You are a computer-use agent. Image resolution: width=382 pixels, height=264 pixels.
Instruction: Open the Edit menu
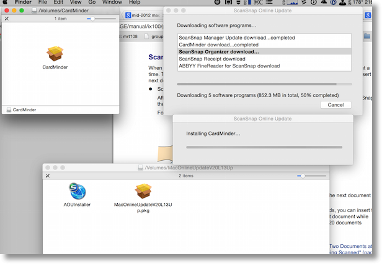pos(58,3)
